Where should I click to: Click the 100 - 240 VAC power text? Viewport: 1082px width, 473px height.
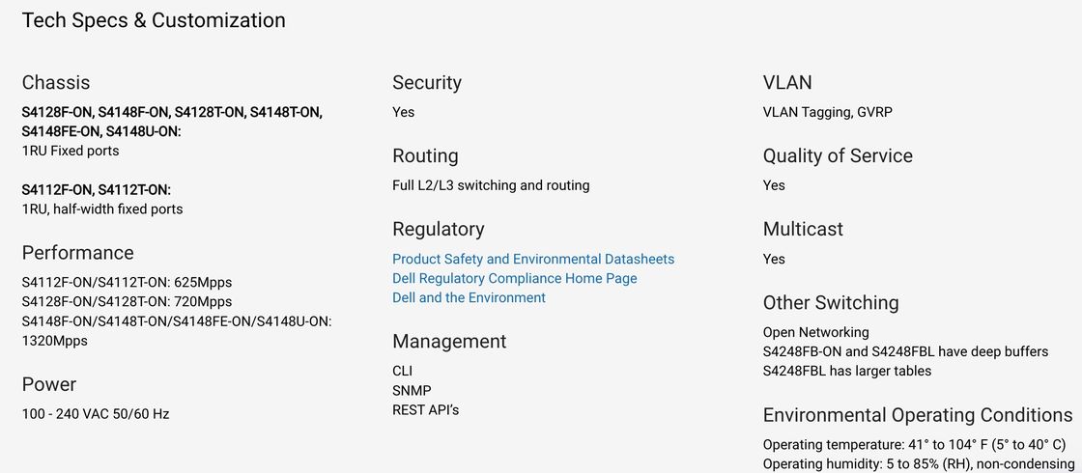(x=96, y=414)
